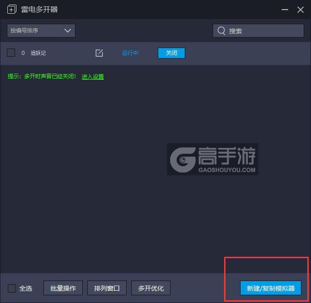311x303 pixels.
Task: Open the 多开优化 optimization button
Action: [151, 288]
